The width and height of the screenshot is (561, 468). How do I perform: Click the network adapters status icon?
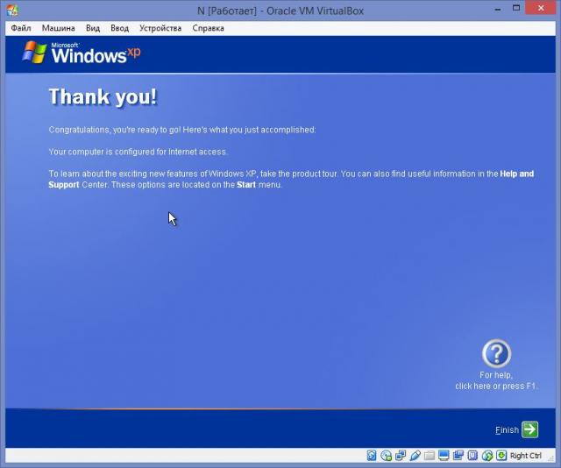click(x=401, y=455)
